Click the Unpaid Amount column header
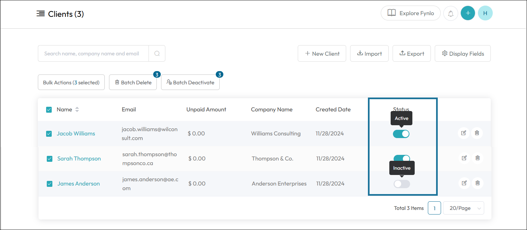The width and height of the screenshot is (527, 230). click(x=206, y=109)
